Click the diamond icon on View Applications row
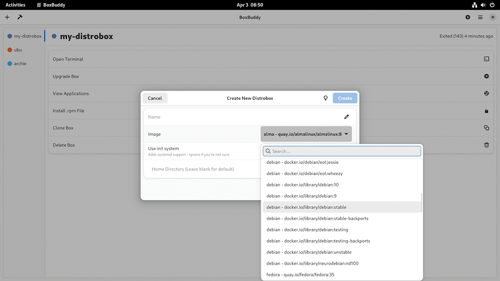The height and width of the screenshot is (281, 500). coord(486,93)
